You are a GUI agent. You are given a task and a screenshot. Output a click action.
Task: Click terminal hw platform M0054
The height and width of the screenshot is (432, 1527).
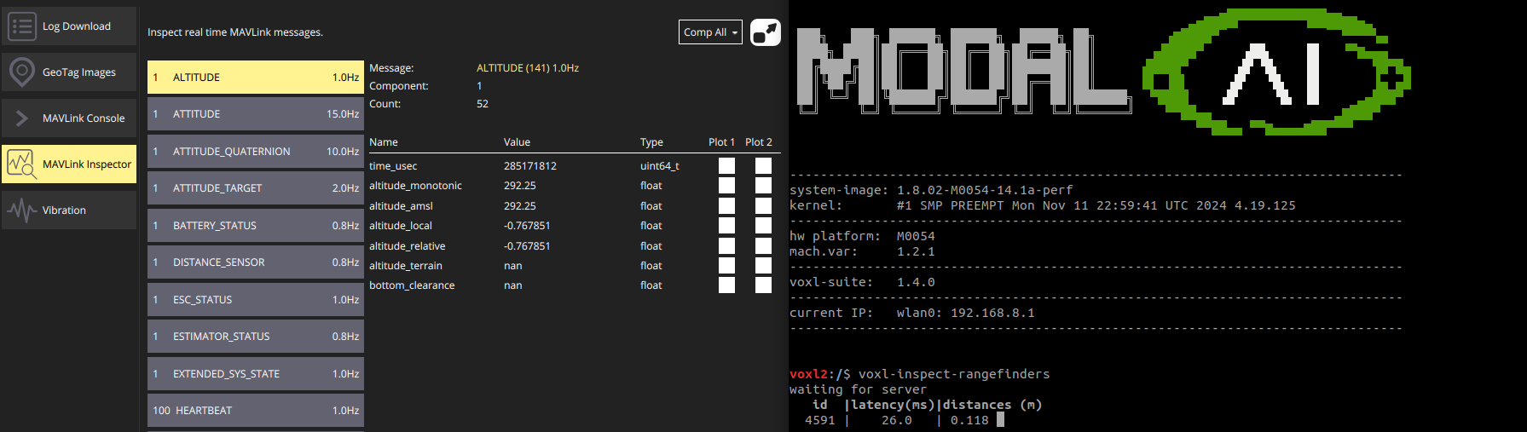[x=916, y=236]
